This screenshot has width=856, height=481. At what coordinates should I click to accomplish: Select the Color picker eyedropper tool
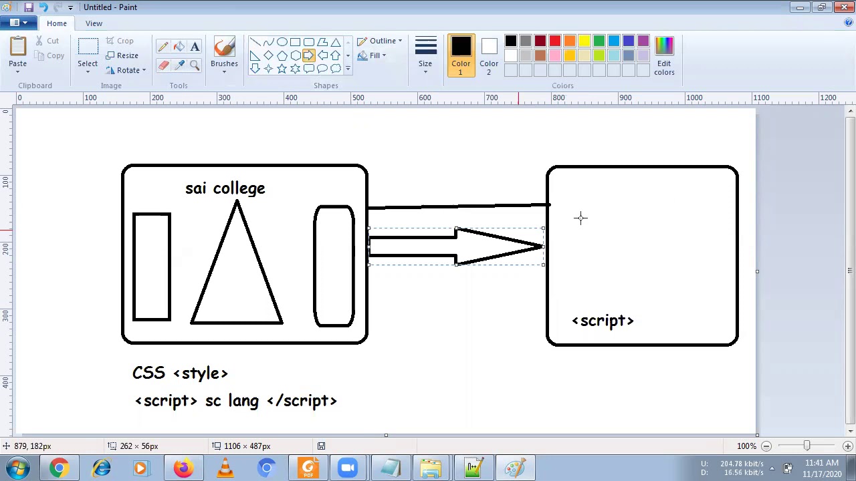click(179, 65)
